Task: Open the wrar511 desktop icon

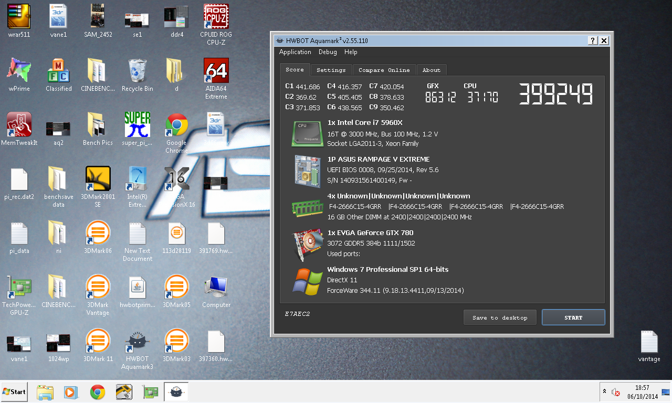Action: (19, 16)
